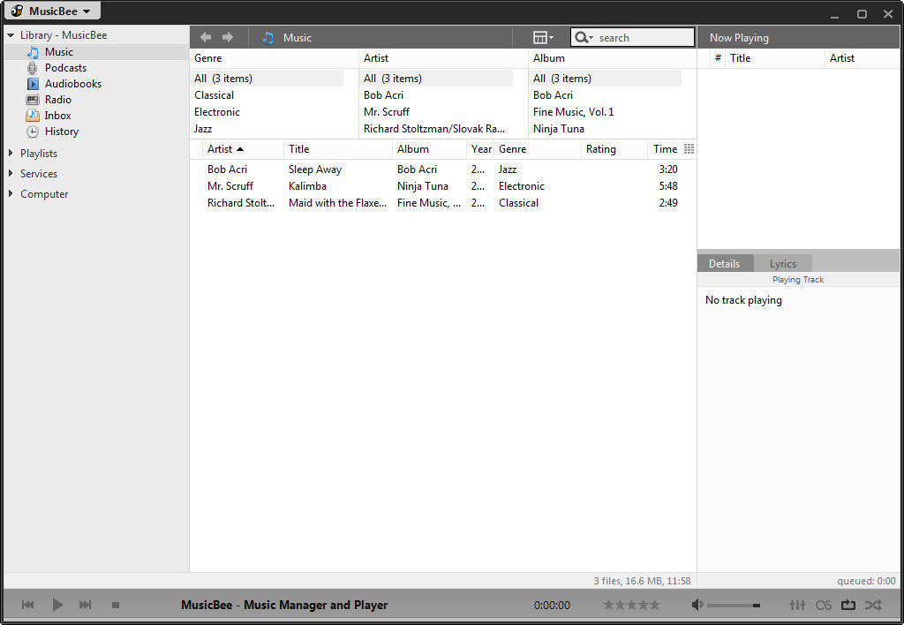This screenshot has width=904, height=625.
Task: Filter by Jazz genre
Action: (203, 129)
